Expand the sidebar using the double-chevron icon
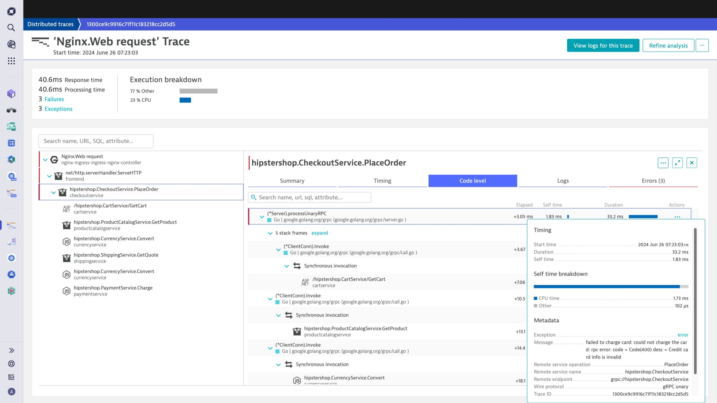717x403 pixels. click(x=11, y=350)
